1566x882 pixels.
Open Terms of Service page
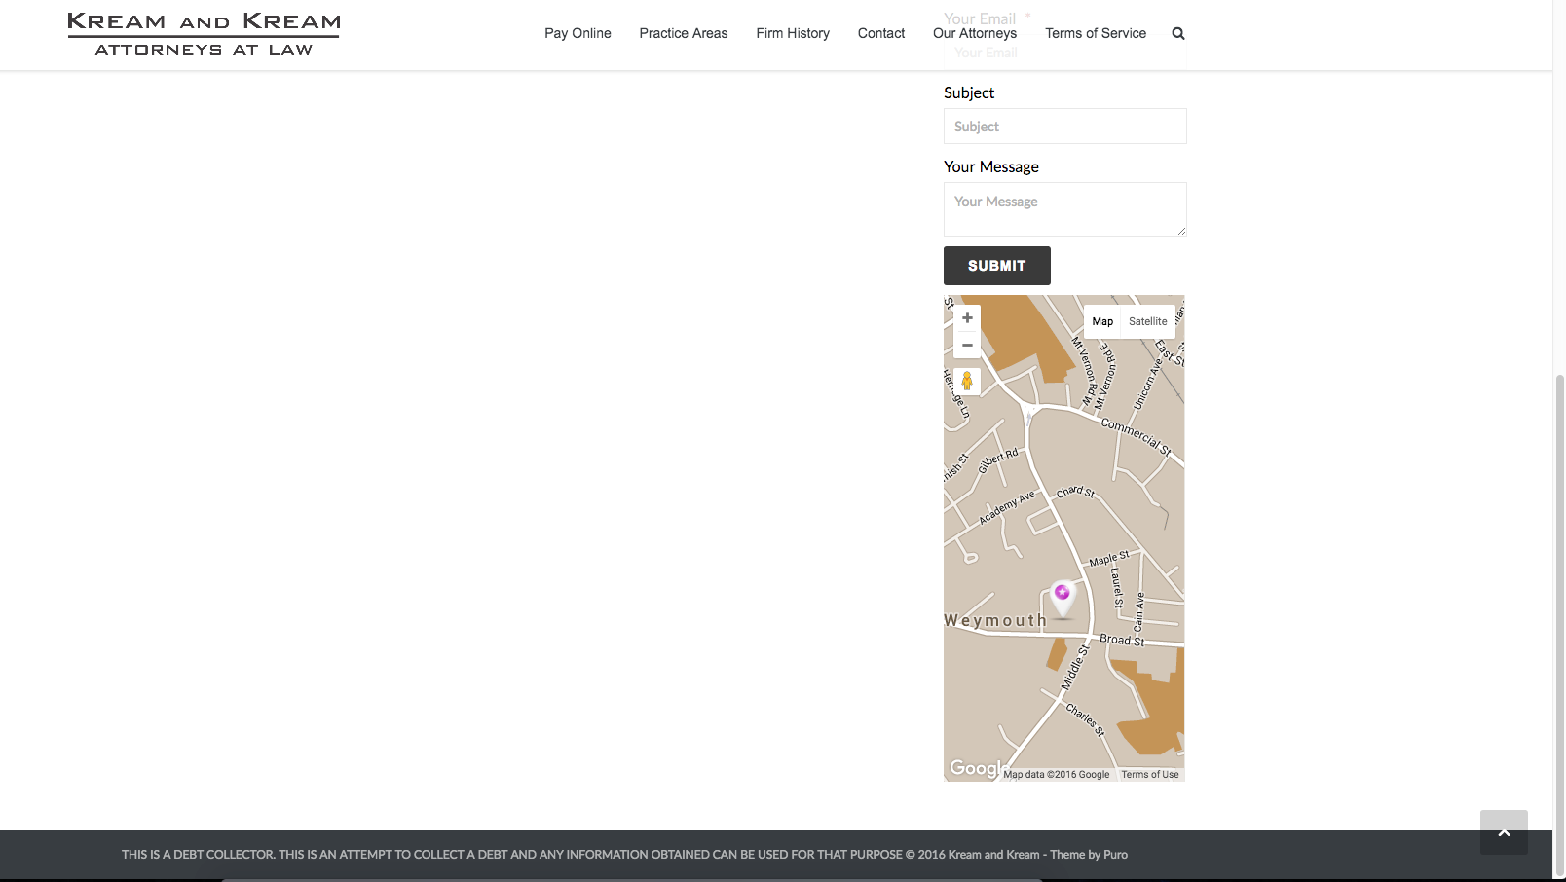1096,33
